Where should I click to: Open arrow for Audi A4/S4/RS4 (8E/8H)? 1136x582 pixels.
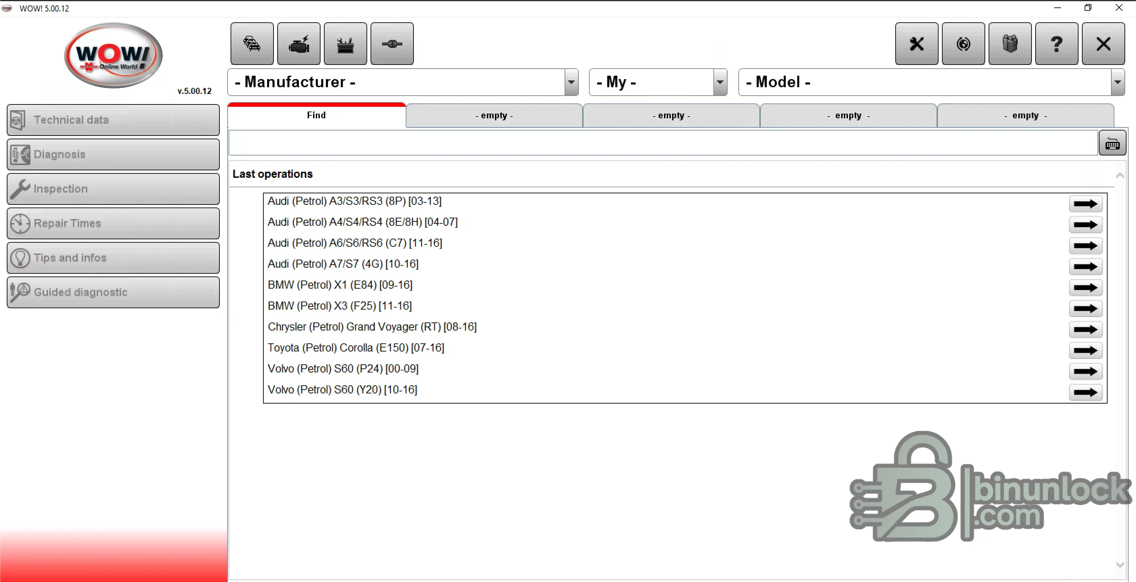pyautogui.click(x=1085, y=225)
